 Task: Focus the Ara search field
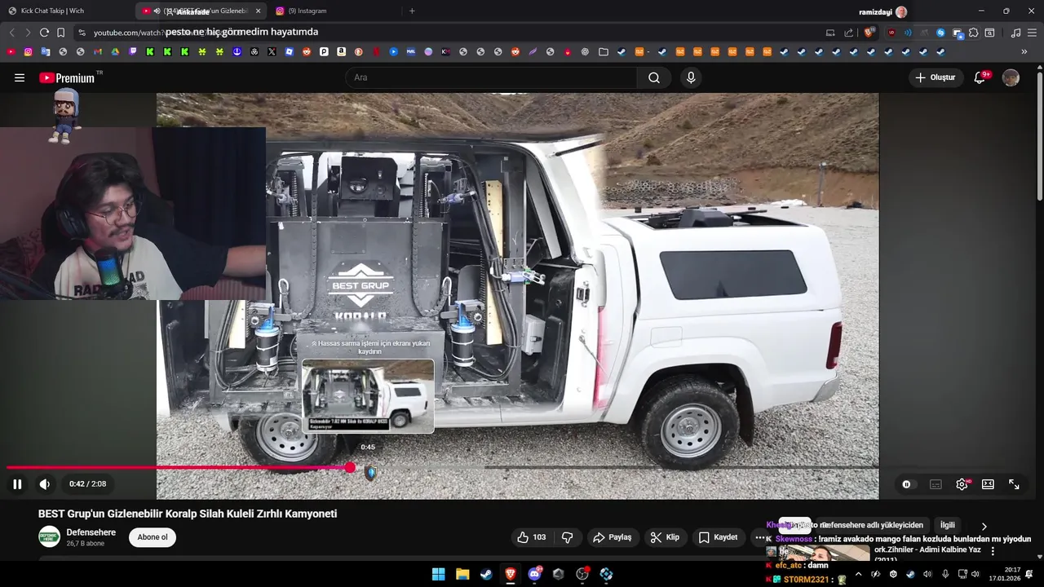[x=492, y=77]
